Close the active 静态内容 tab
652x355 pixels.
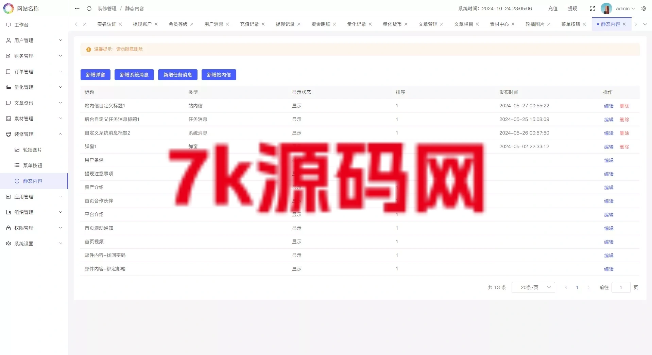(x=624, y=24)
